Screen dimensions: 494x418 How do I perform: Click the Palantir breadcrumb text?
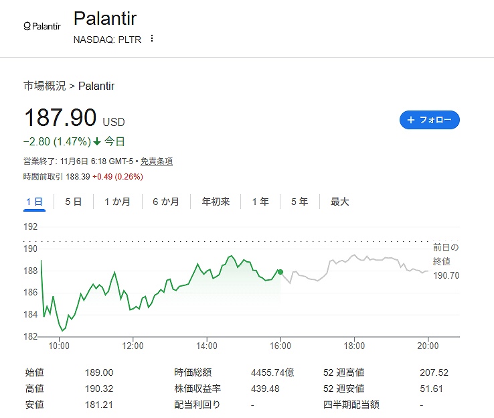point(96,86)
